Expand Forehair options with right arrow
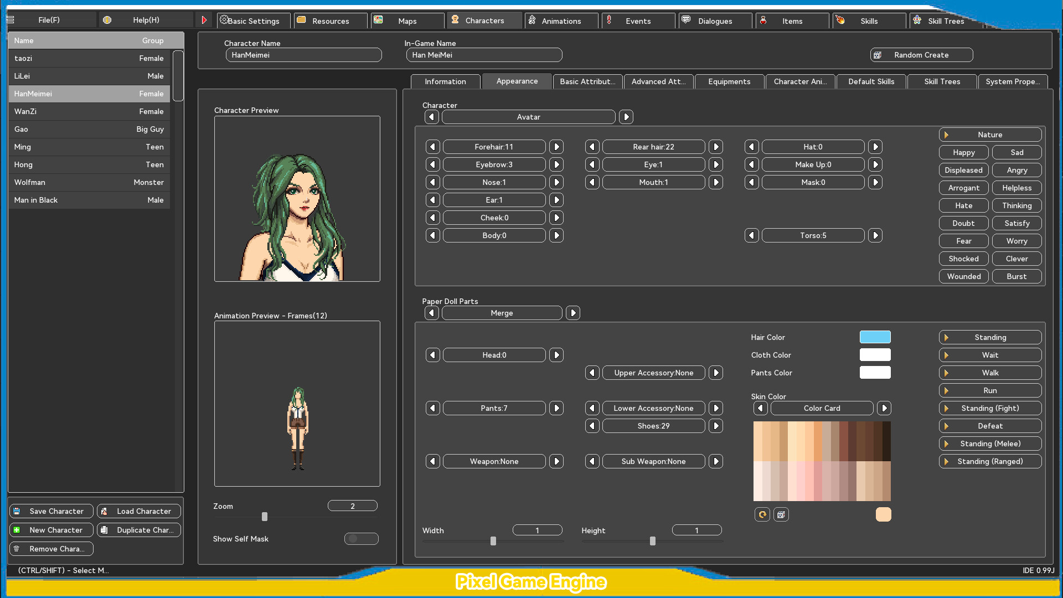 point(556,147)
